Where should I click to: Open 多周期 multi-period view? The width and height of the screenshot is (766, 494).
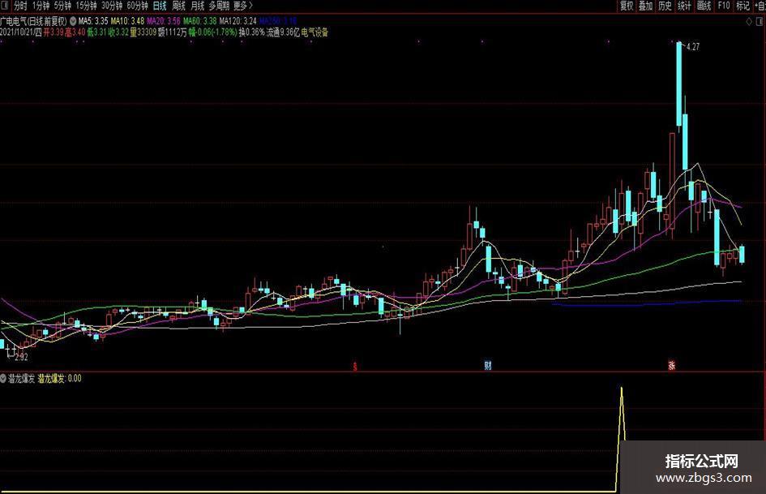click(220, 6)
